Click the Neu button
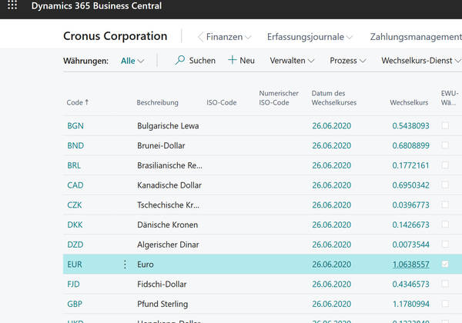Viewport: 462px width, 323px height. point(241,60)
